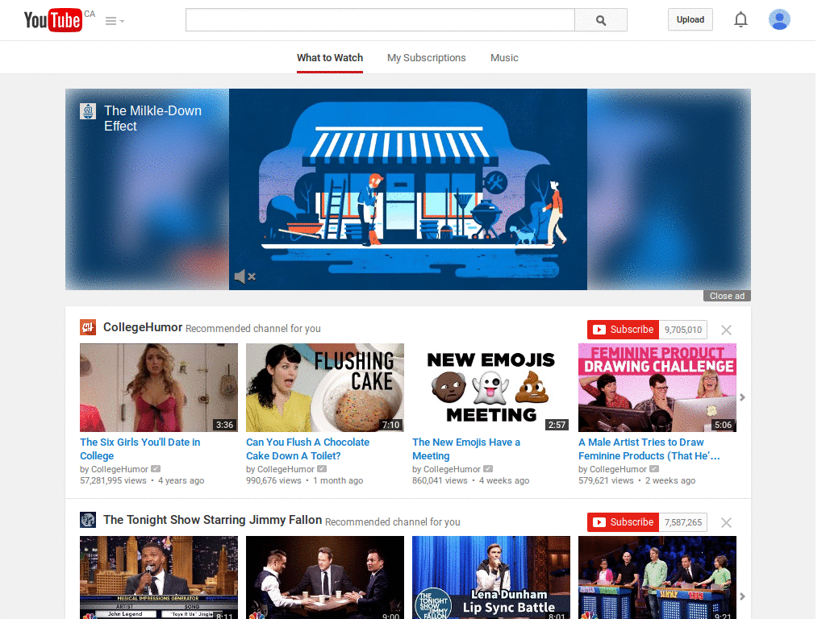Click Tonight Show subscriber count 7,587,265
Image resolution: width=826 pixels, height=619 pixels.
(682, 522)
